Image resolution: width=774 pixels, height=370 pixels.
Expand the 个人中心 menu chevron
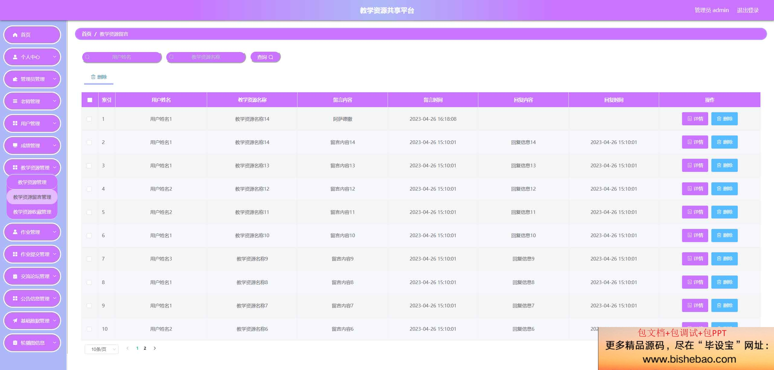tap(54, 57)
